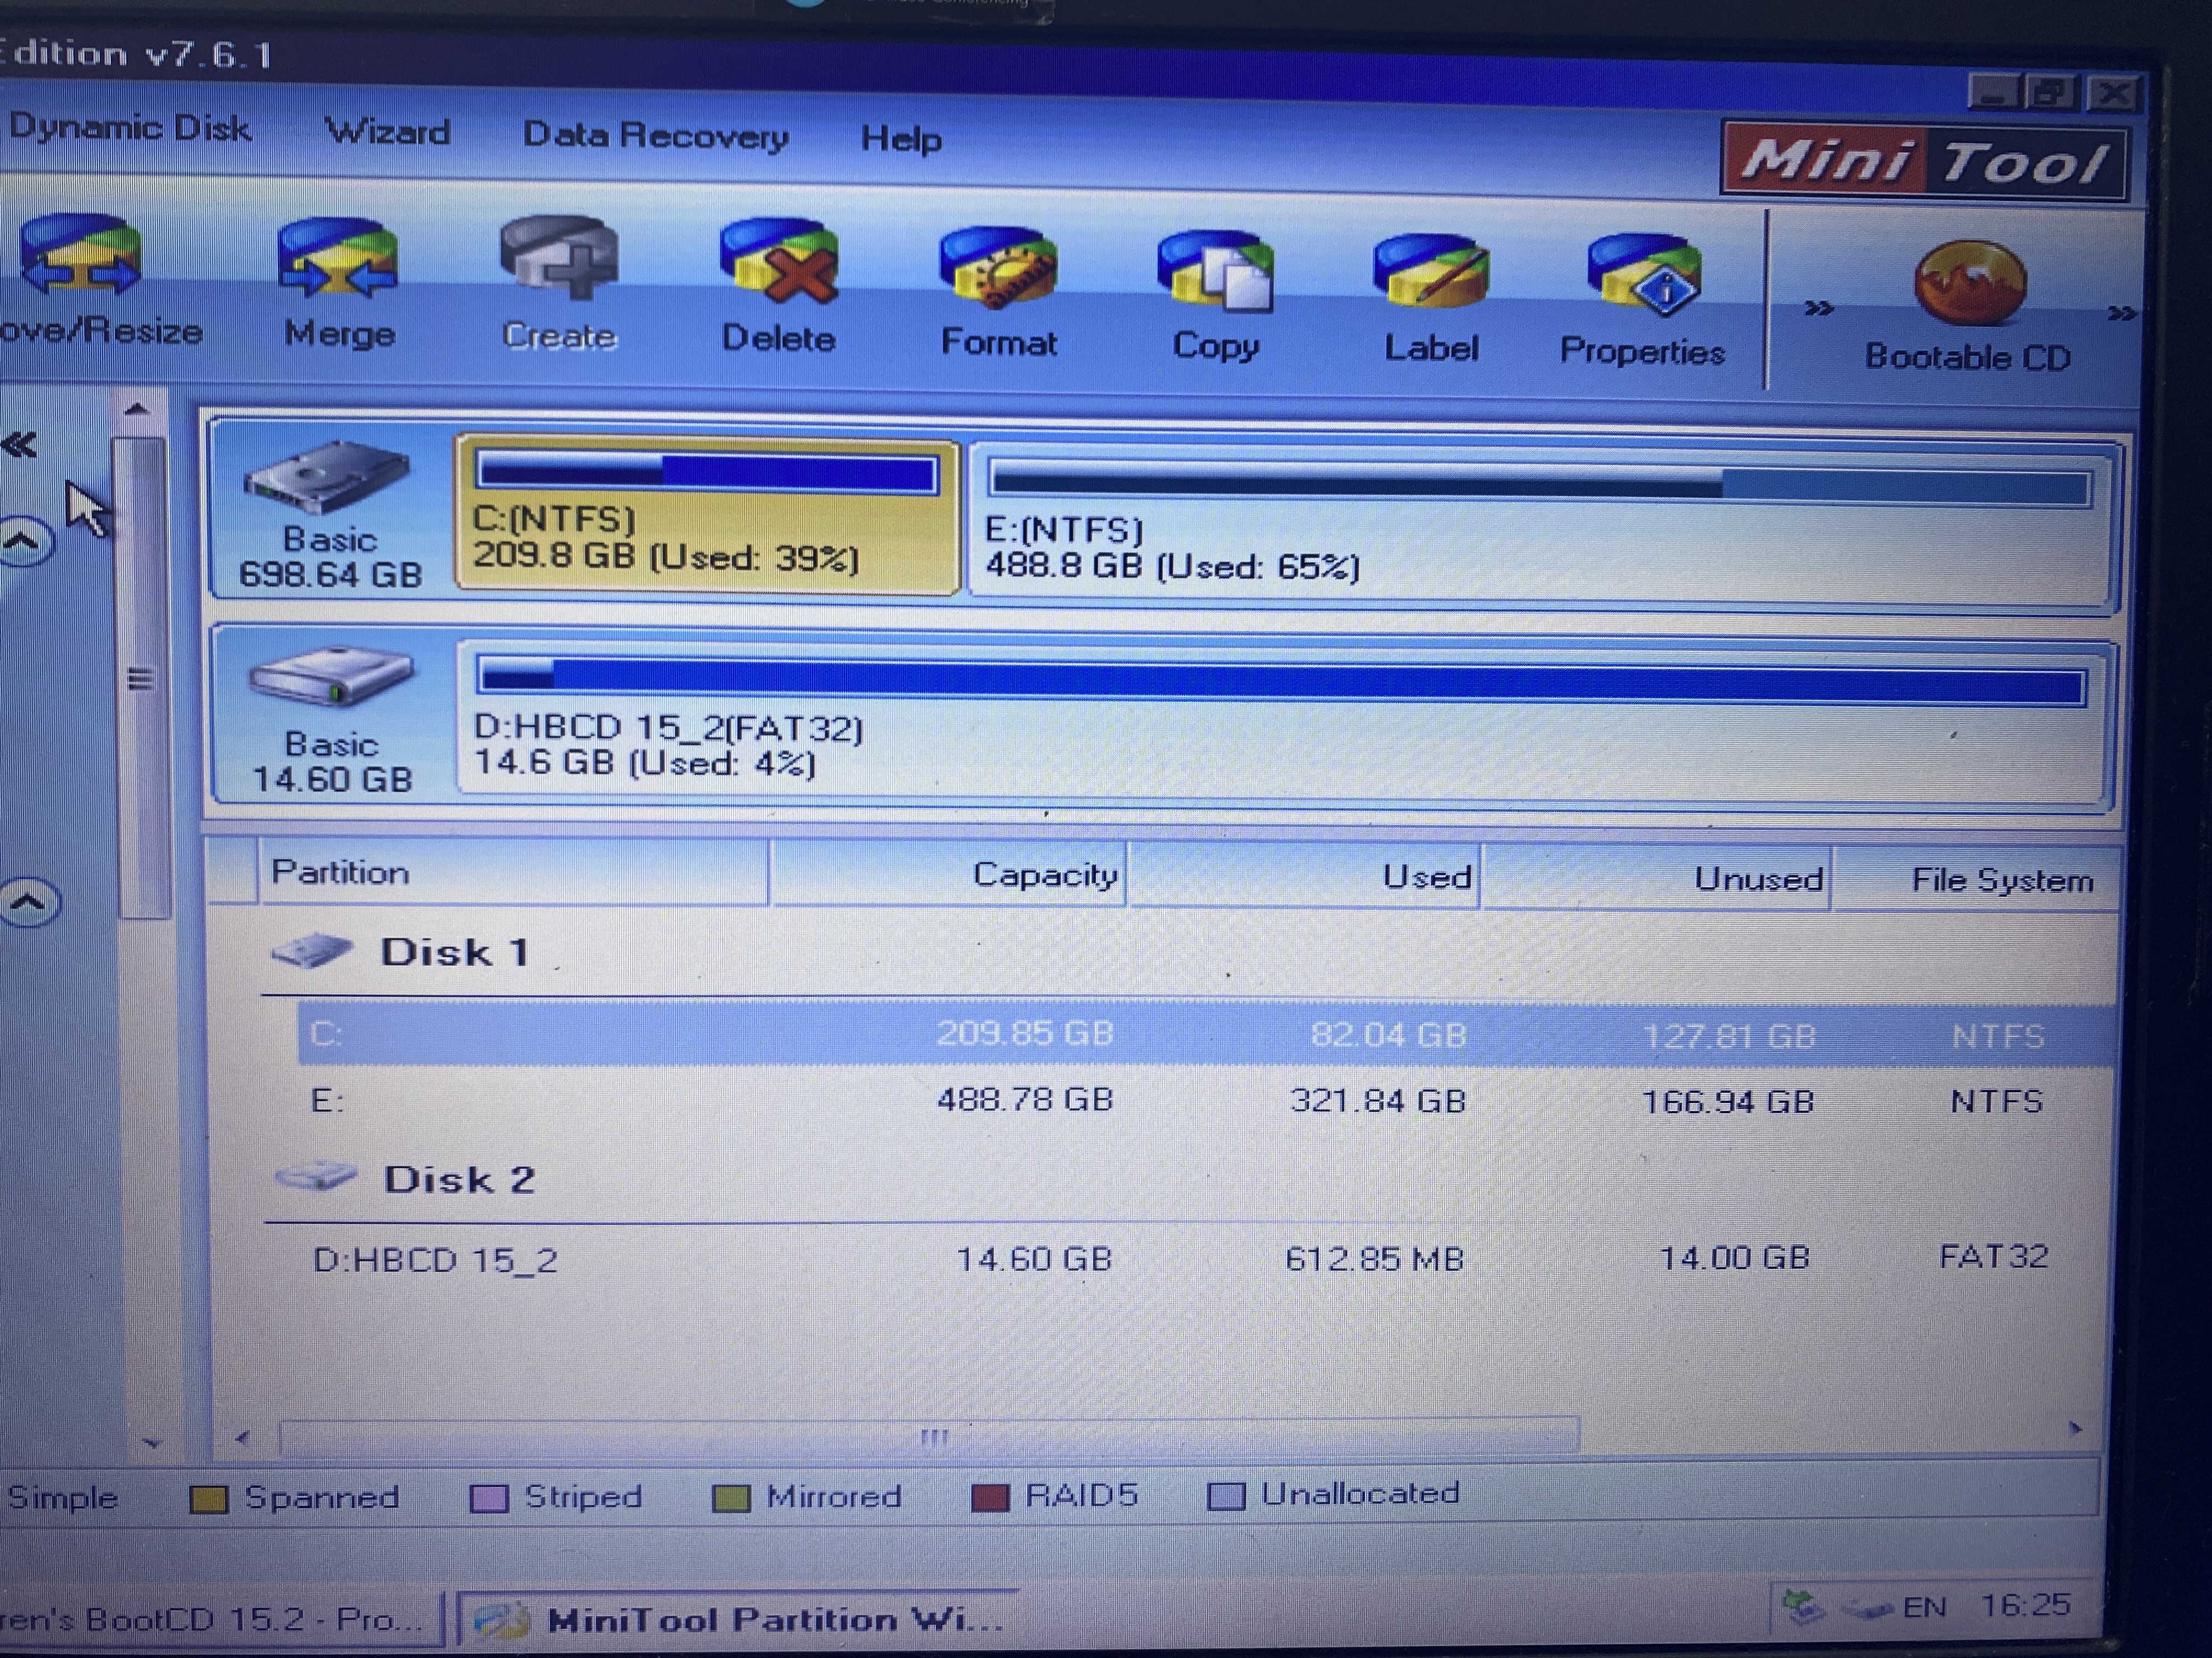Screen dimensions: 2212x1658
Task: Click the 14.00 GB unused cell
Action: click(1734, 1257)
